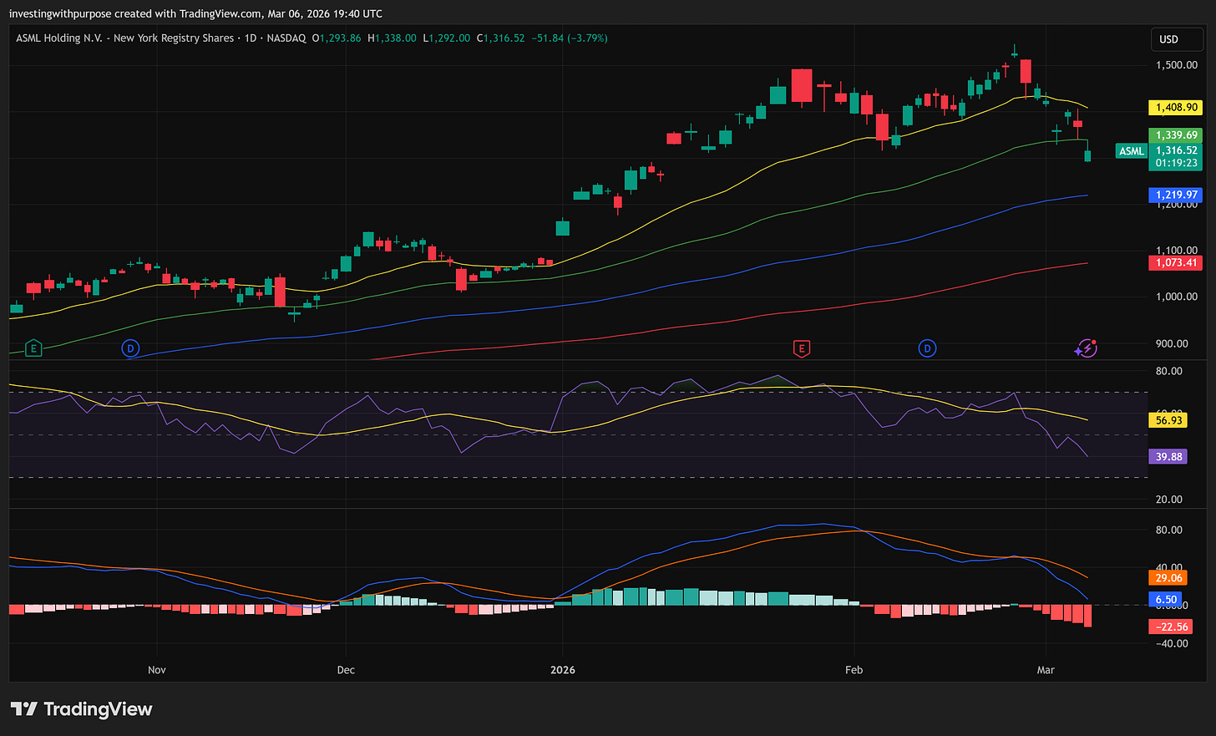
Task: Click the purple 39.88 RSI label
Action: (x=1168, y=456)
